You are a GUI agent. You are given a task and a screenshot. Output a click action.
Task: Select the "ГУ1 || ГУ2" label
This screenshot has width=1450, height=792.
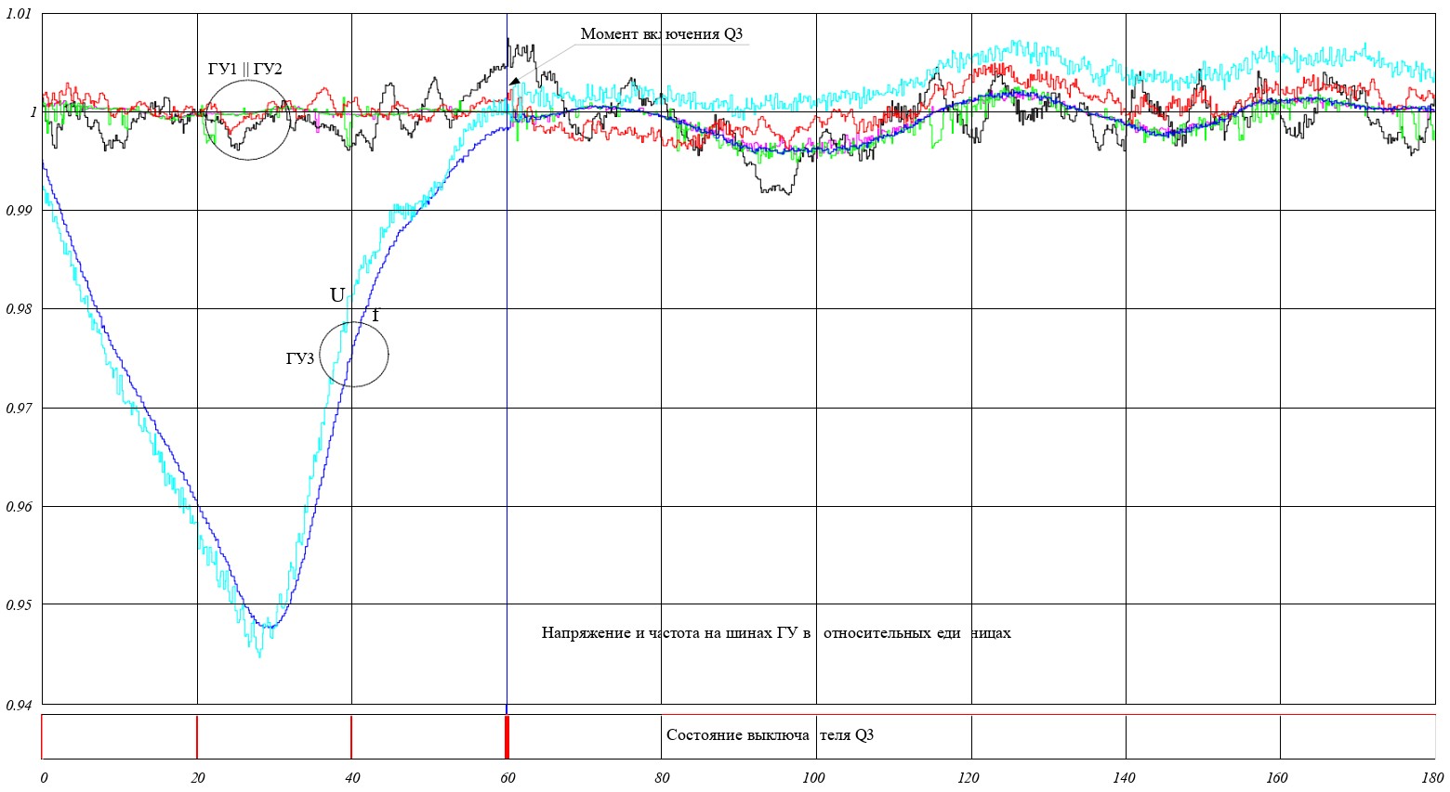click(244, 69)
